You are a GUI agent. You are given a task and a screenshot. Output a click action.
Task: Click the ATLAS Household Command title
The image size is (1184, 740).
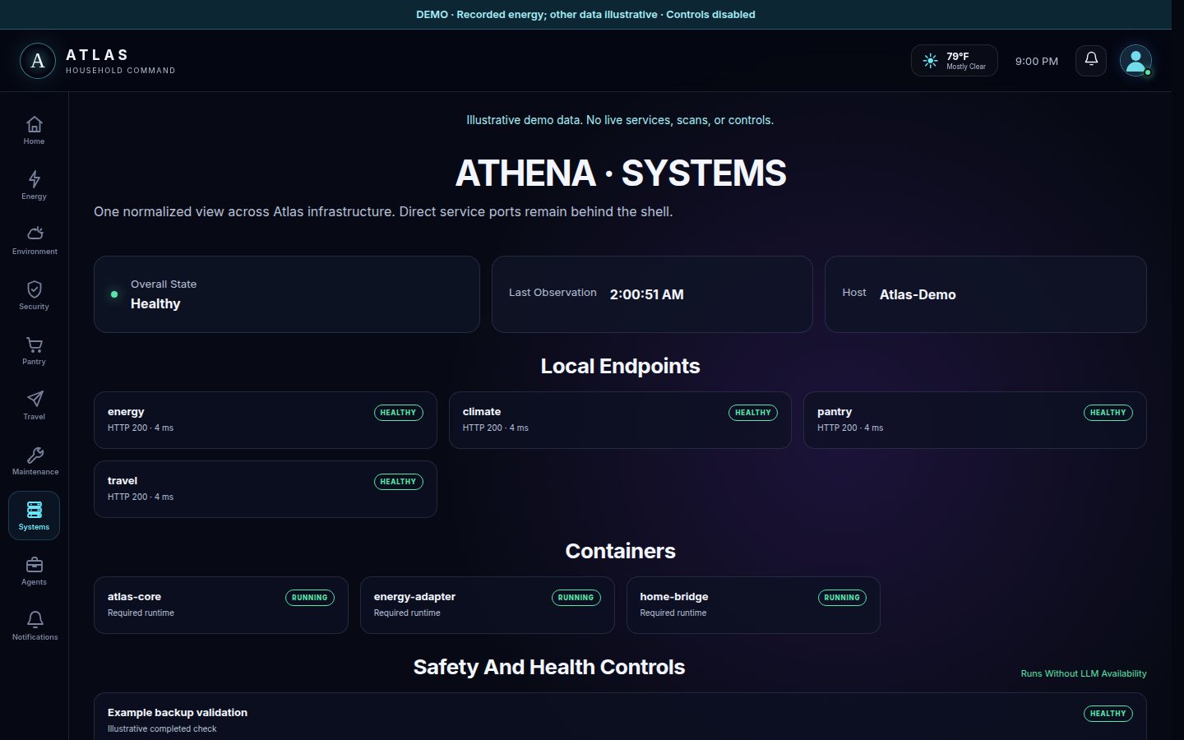click(120, 61)
